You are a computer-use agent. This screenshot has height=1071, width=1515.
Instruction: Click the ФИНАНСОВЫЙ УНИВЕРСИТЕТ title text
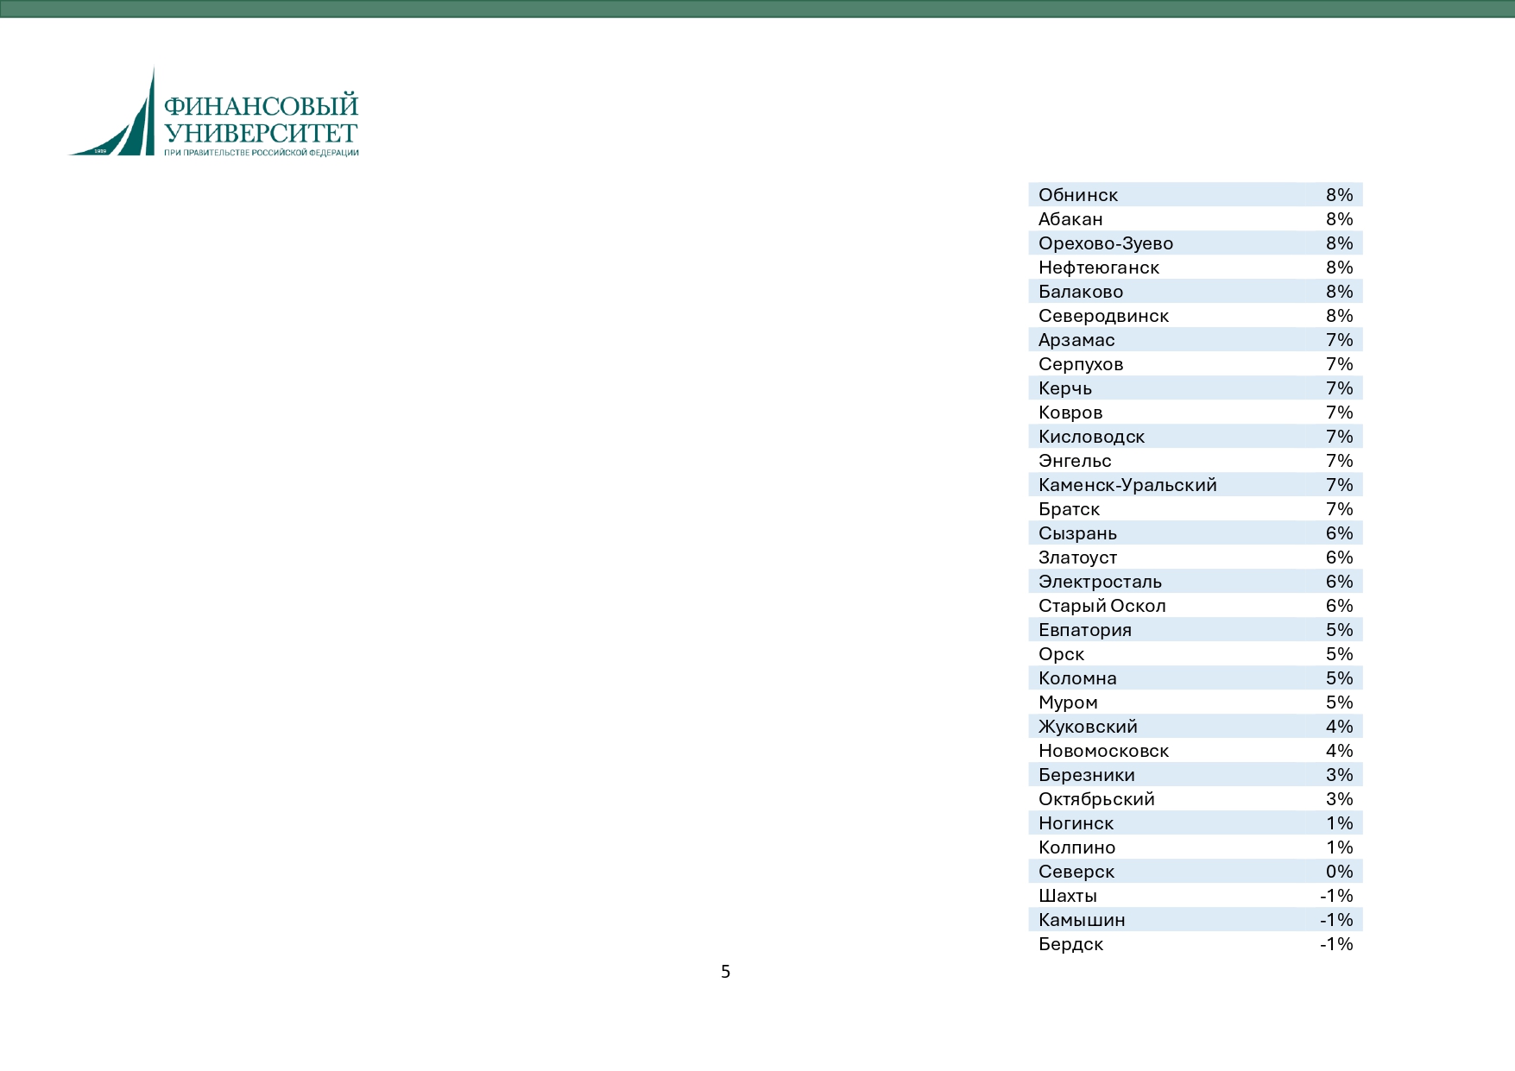point(261,119)
